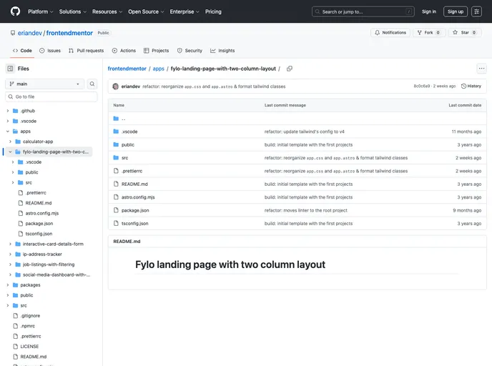Screen dimensions: 492x366
Task: Copy the file path icon
Action: pos(290,69)
